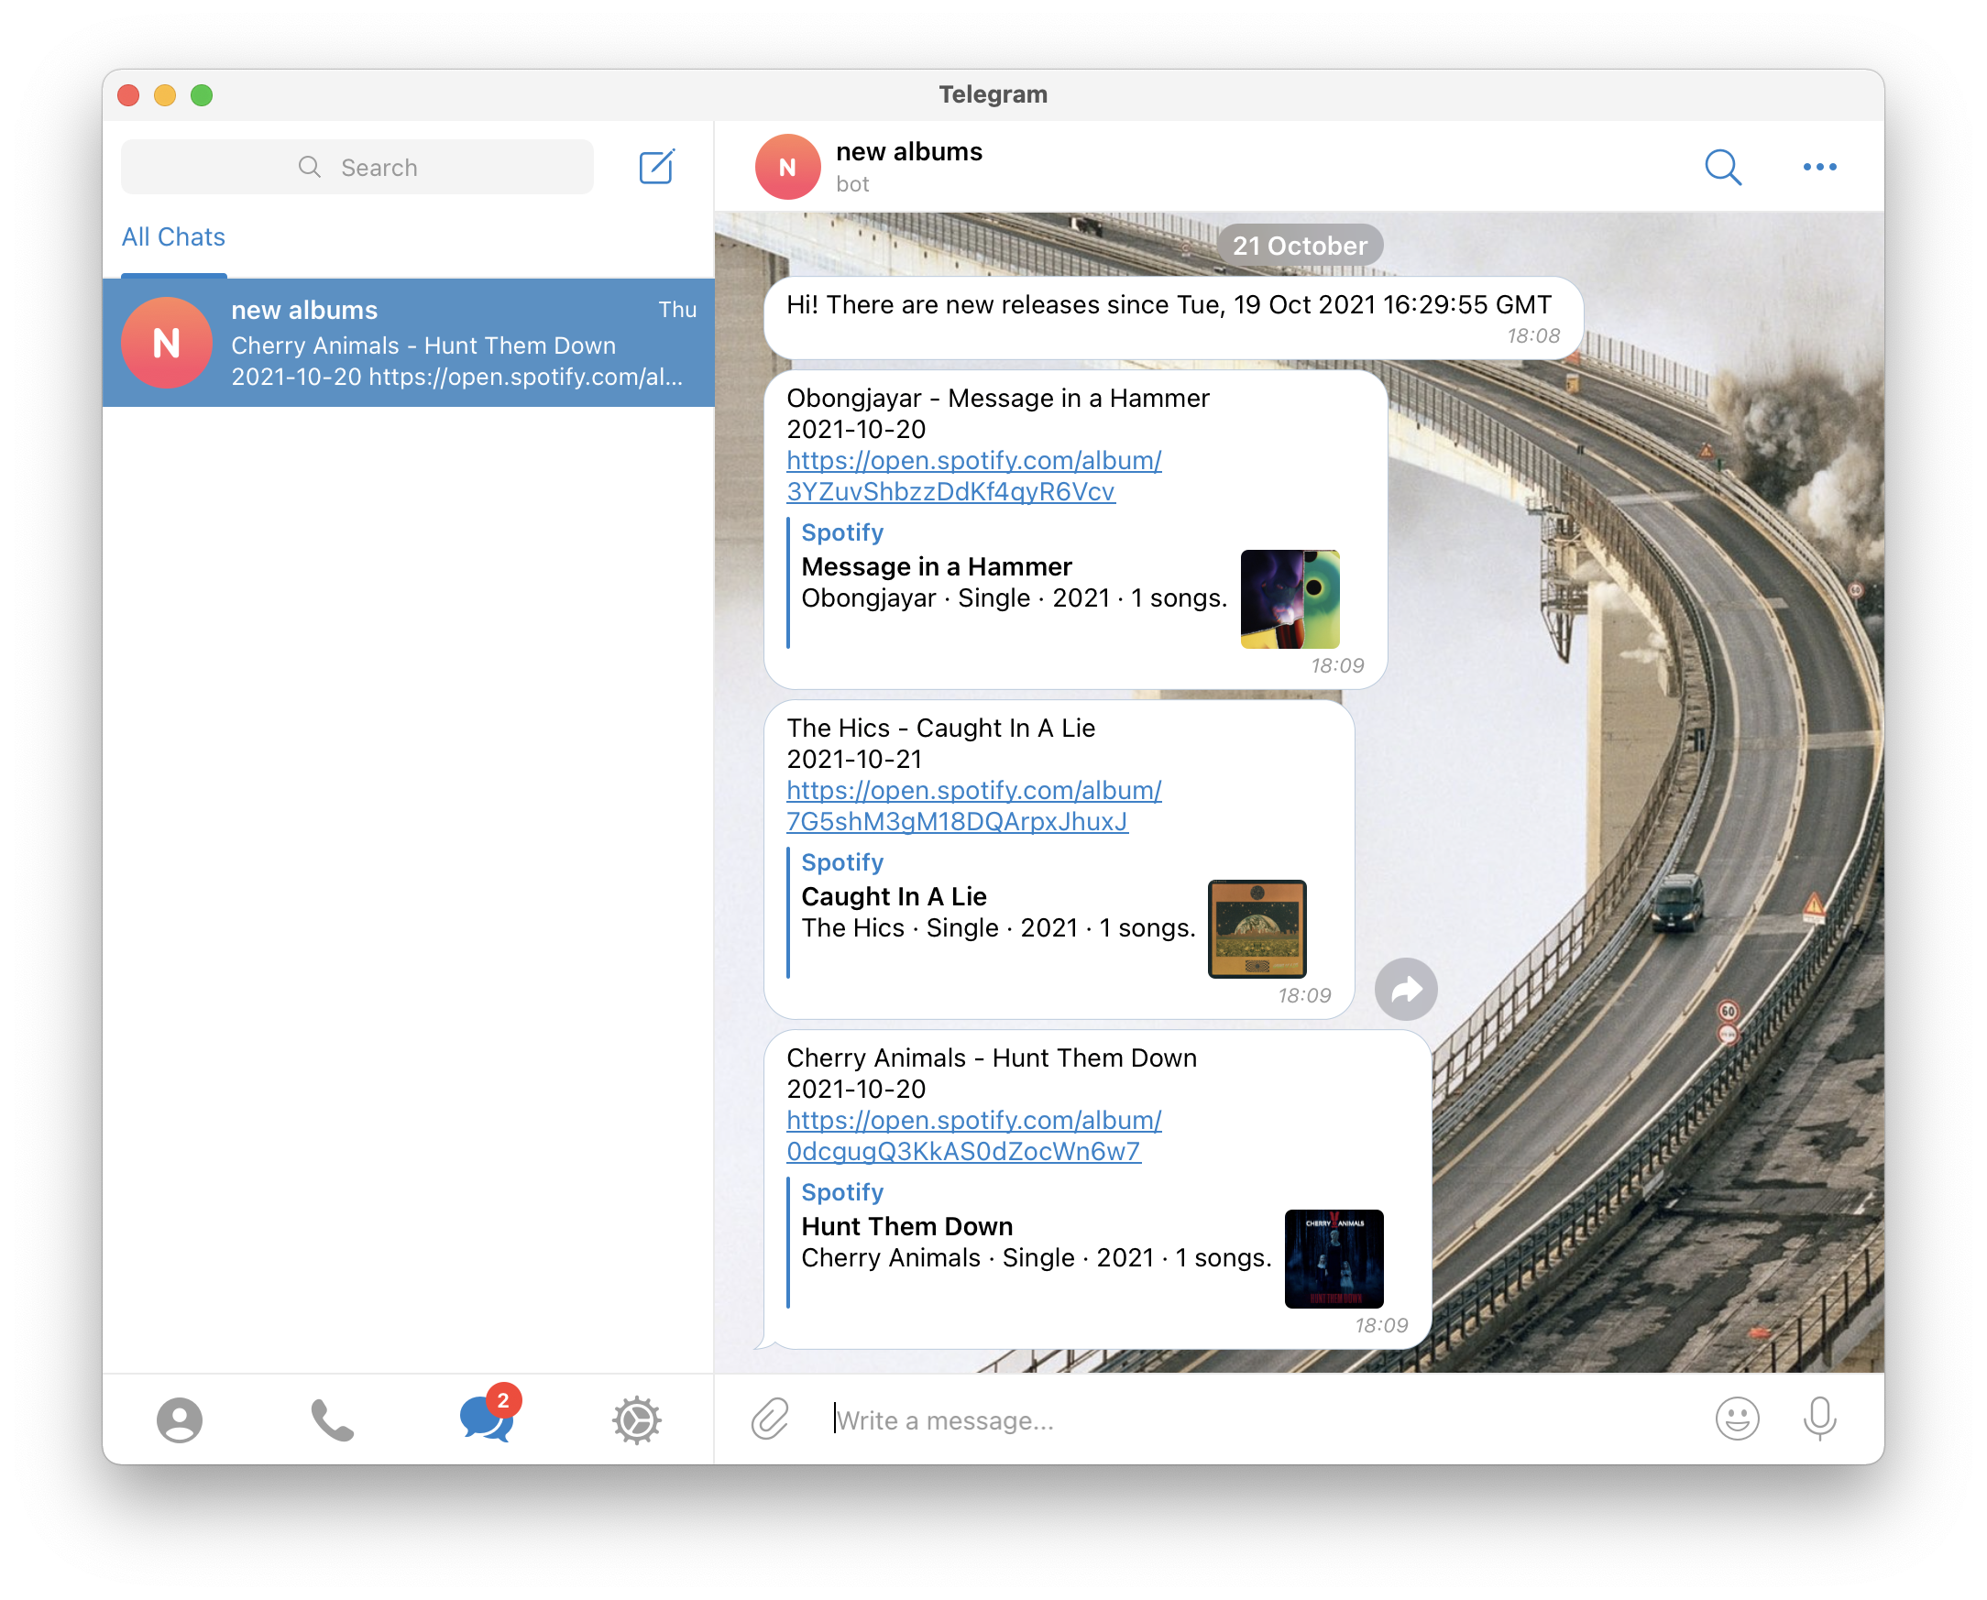Click the Hunt Them Down album cover thumbnail
Image resolution: width=1987 pixels, height=1600 pixels.
(1334, 1258)
